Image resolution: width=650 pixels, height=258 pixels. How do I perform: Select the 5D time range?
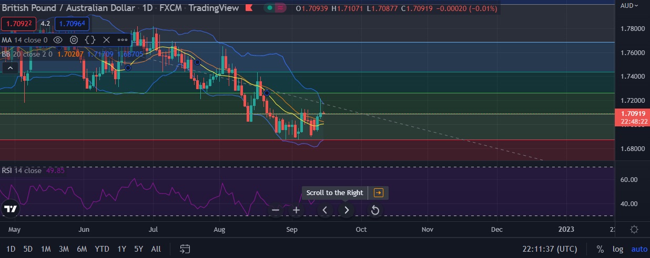click(28, 249)
